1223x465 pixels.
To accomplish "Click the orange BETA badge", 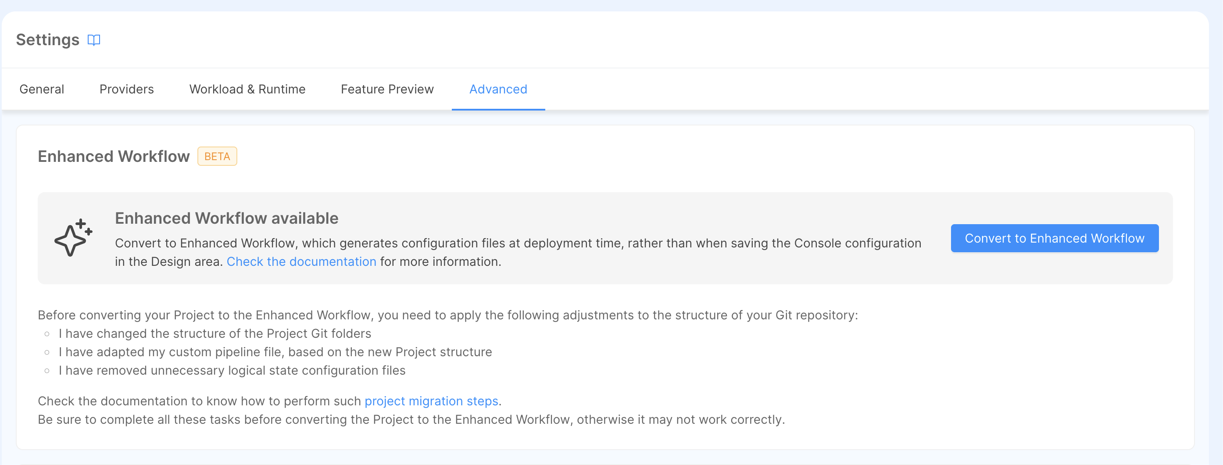I will 217,156.
